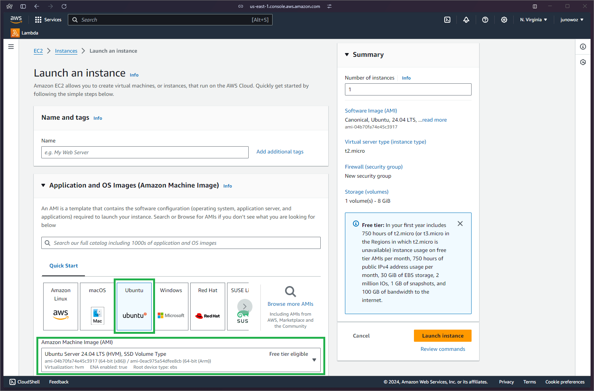This screenshot has width=594, height=391.
Task: Click the AWS logo to go home
Action: click(x=16, y=19)
